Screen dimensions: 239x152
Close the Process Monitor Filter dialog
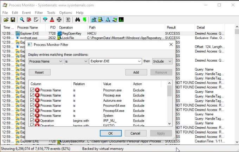[x=171, y=45]
